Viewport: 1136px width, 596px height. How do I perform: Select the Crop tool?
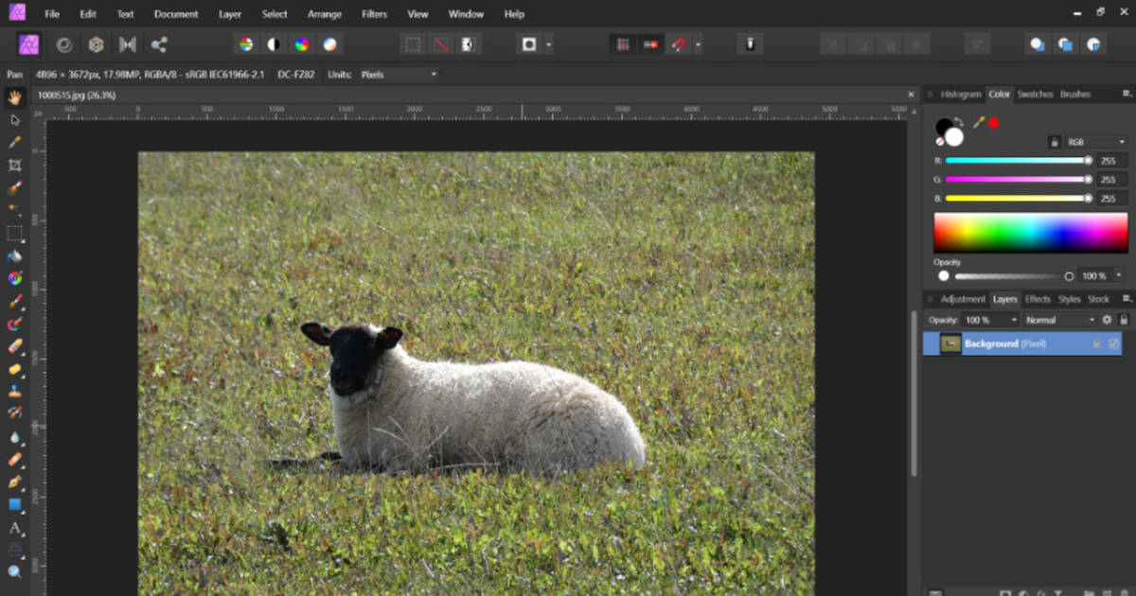(14, 166)
